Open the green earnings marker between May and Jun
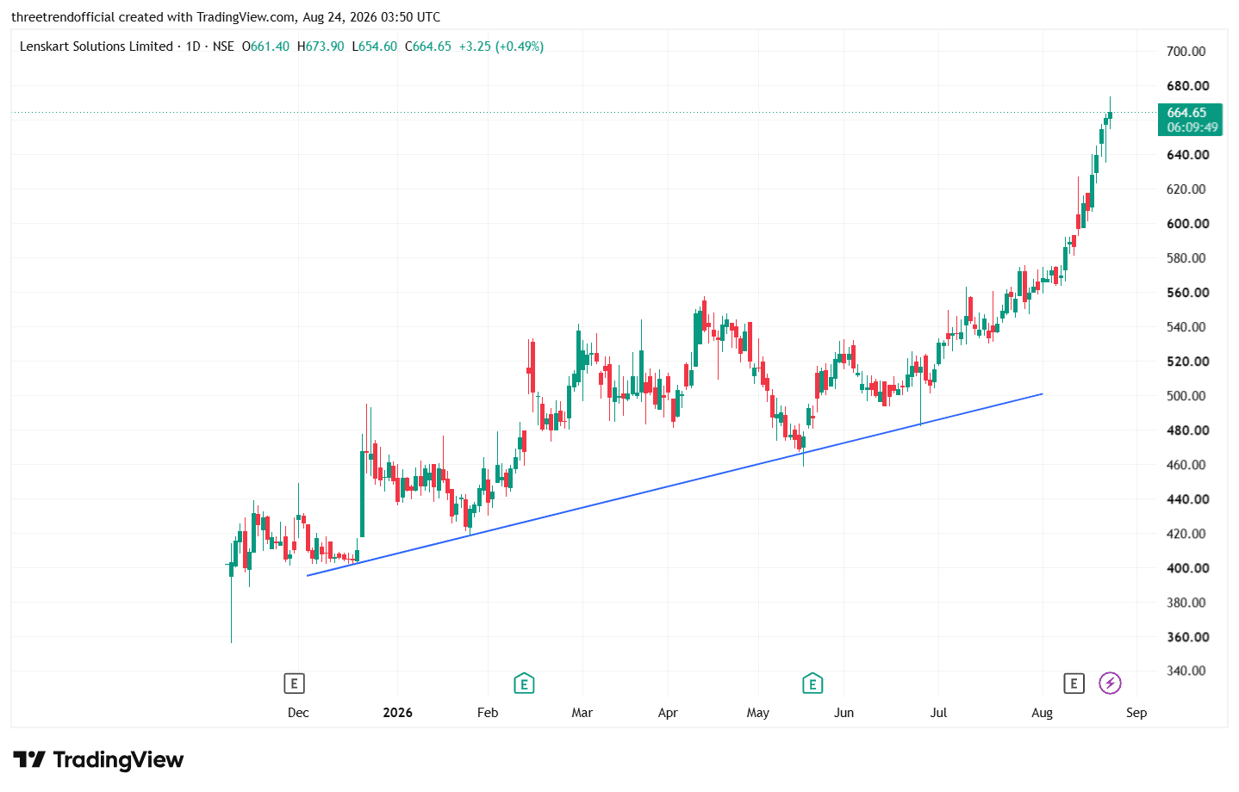The height and width of the screenshot is (792, 1239). [x=812, y=684]
